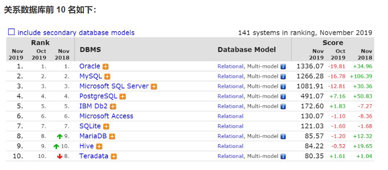Image resolution: width=388 pixels, height=170 pixels.
Task: Click the info icon in Oracle row
Action: pyautogui.click(x=283, y=67)
